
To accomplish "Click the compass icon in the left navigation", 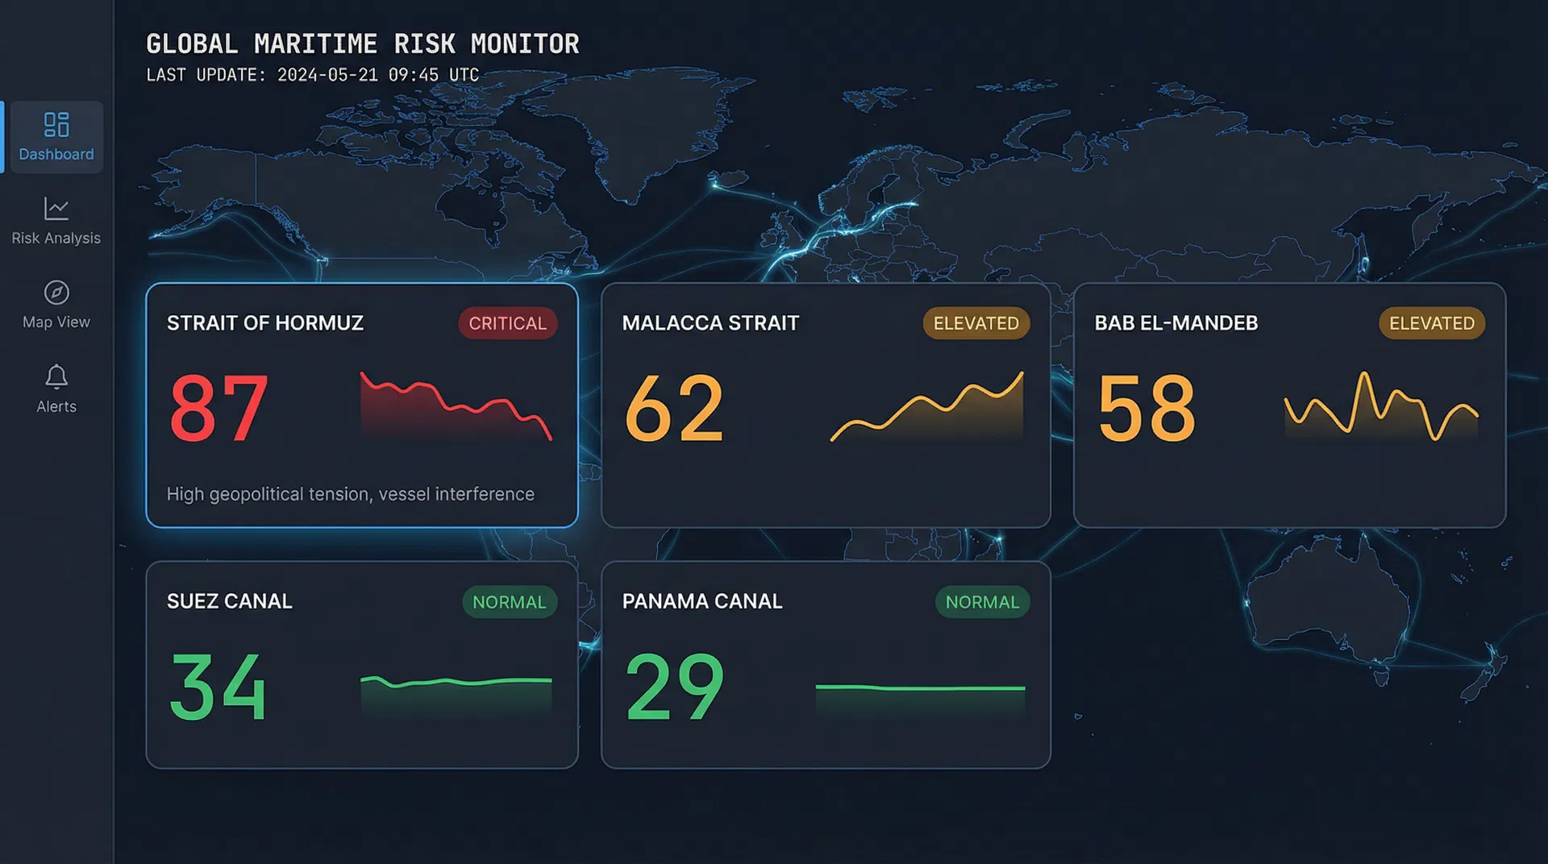I will [x=56, y=293].
